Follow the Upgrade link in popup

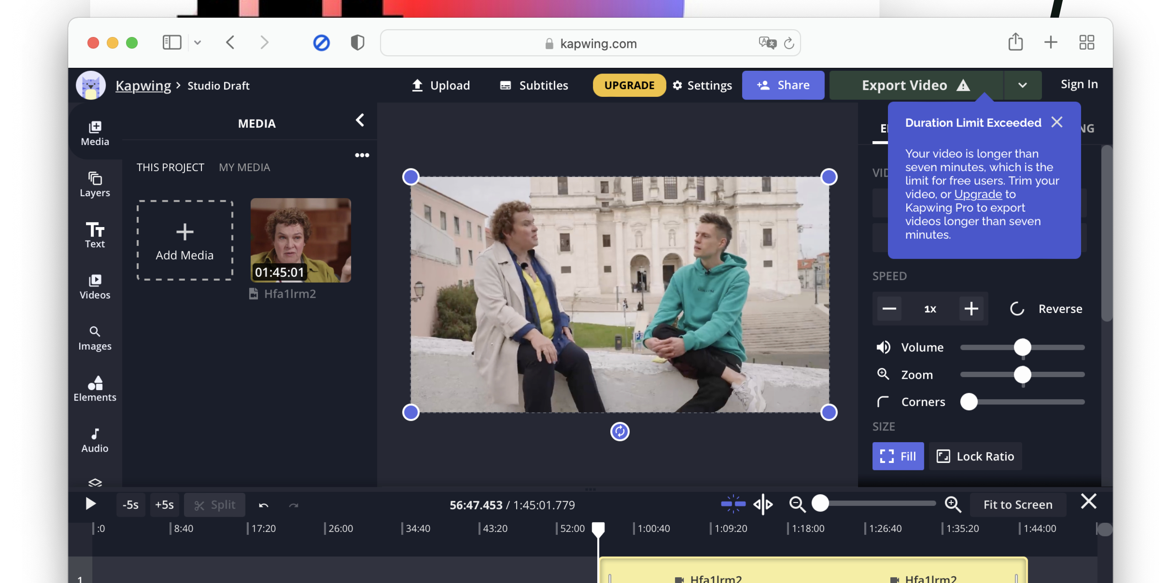coord(978,194)
